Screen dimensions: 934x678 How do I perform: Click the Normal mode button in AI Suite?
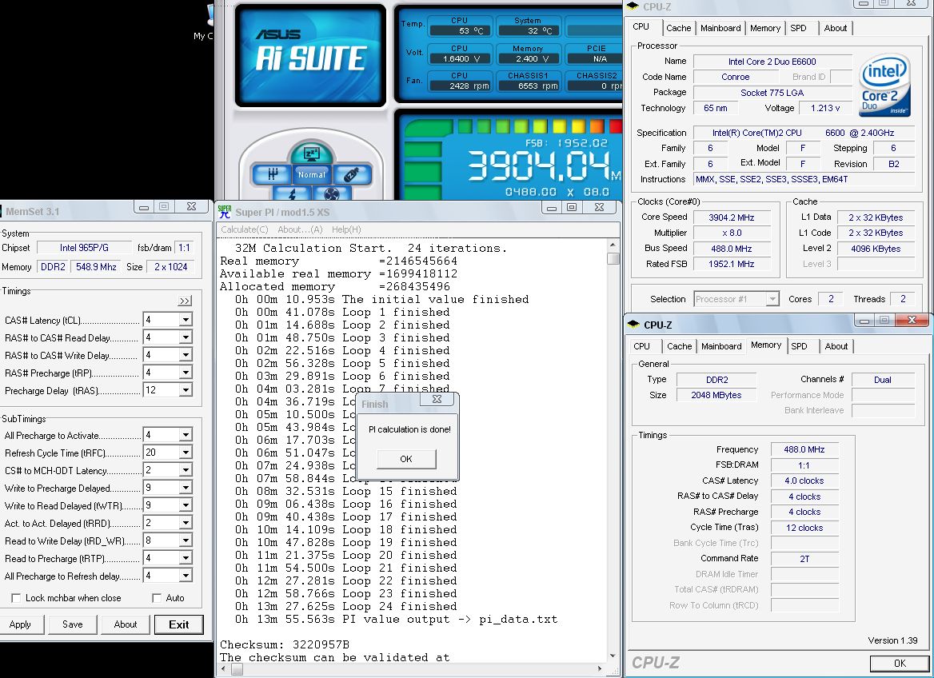point(312,174)
